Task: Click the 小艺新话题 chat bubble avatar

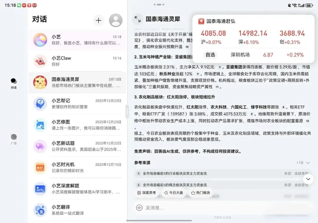Action: (40, 146)
